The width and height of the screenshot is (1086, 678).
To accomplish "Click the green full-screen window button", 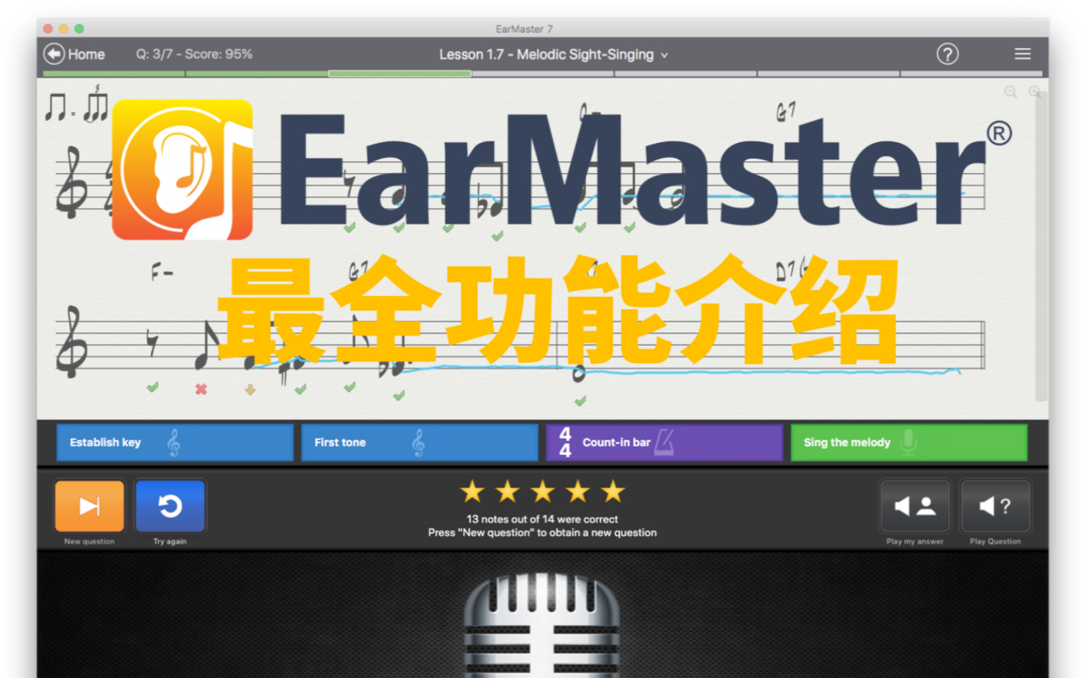I will tap(79, 28).
